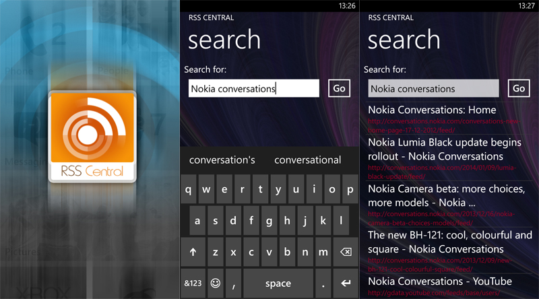This screenshot has width=539, height=299.
Task: Tap the q key
Action: coord(189,189)
